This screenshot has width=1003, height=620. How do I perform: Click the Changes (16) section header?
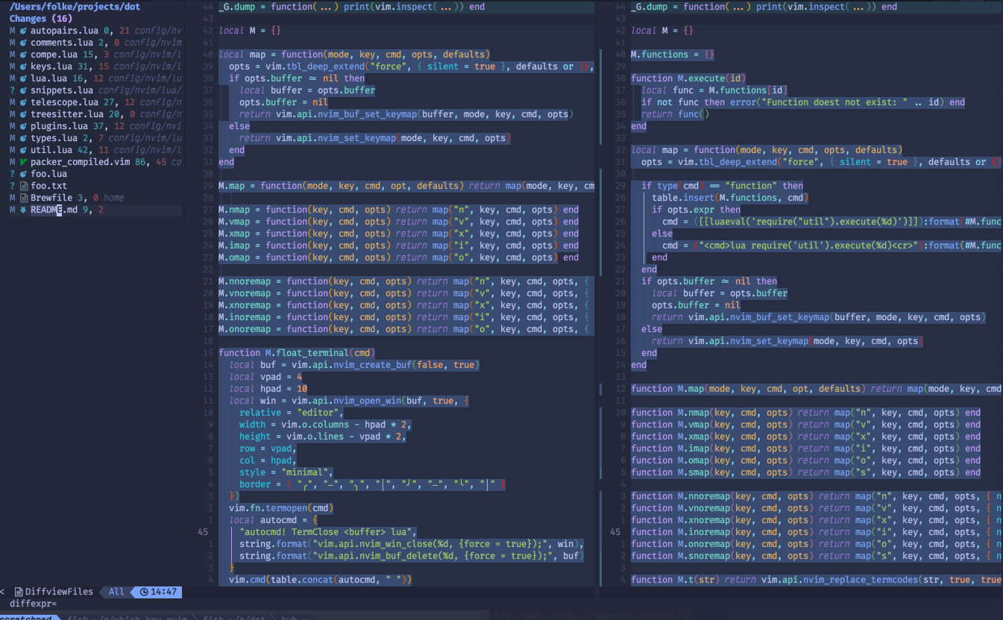(41, 19)
